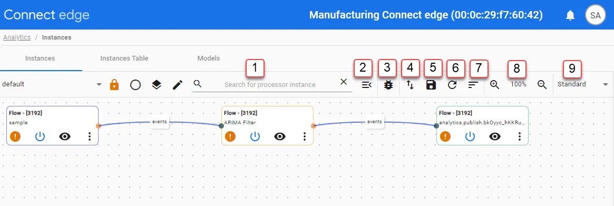Click the pencil edit icon
Viewport: 614px width, 206px height.
[178, 85]
